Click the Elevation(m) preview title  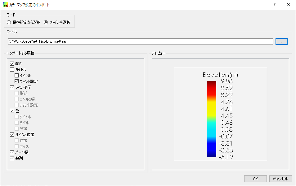click(x=220, y=75)
